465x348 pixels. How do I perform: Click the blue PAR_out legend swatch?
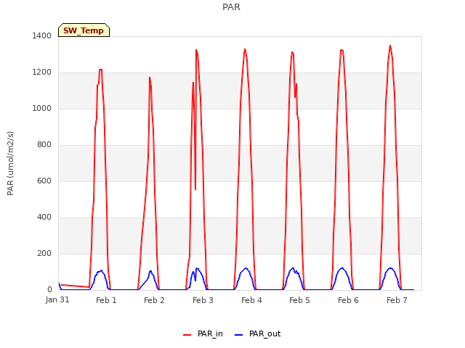point(239,335)
